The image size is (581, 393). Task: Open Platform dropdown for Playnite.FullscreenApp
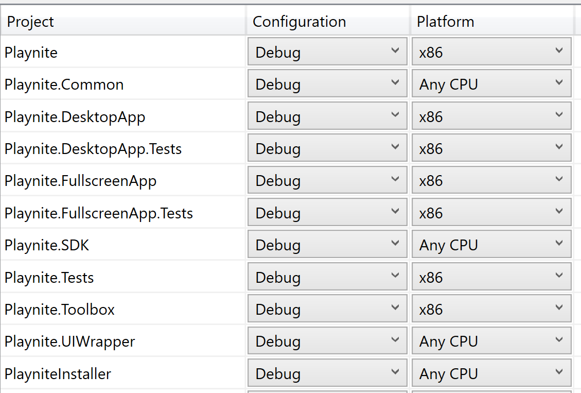(491, 180)
